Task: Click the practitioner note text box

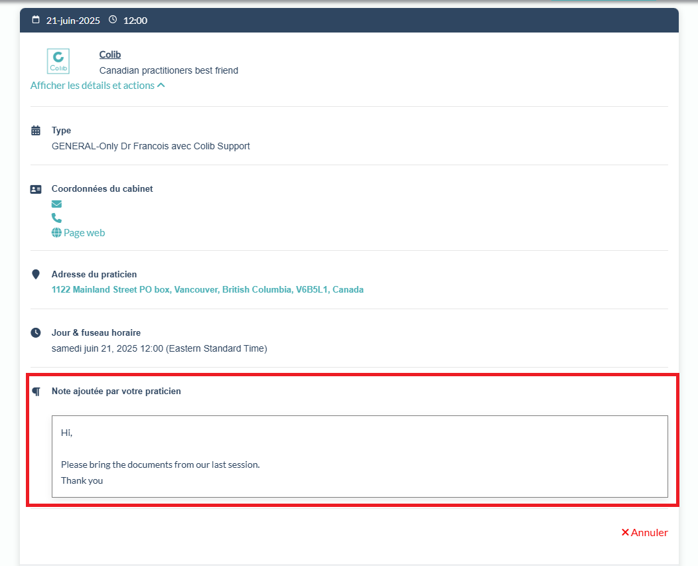Action: [360, 457]
